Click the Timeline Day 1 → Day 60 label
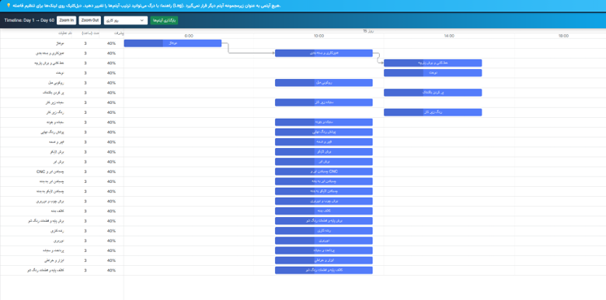This screenshot has width=606, height=300. (30, 20)
